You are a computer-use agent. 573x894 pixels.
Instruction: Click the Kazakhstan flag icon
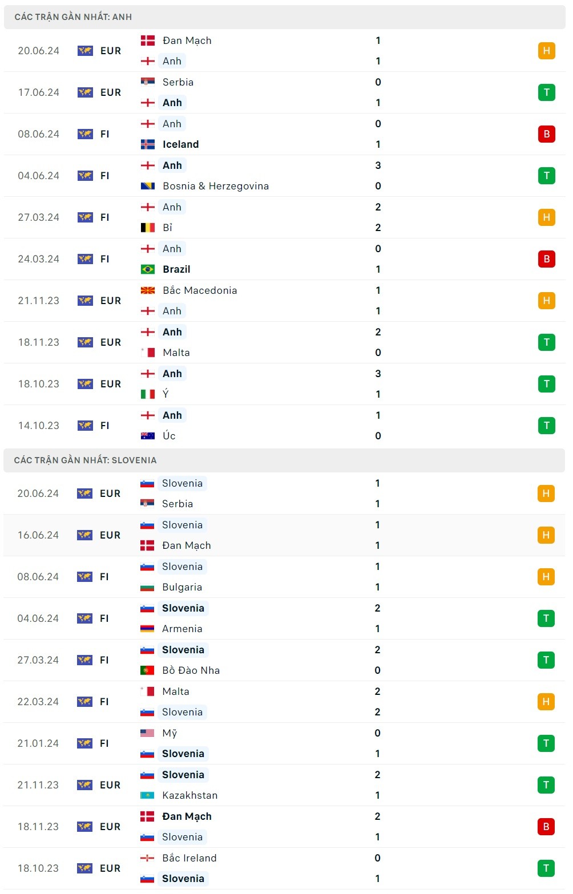[x=147, y=795]
